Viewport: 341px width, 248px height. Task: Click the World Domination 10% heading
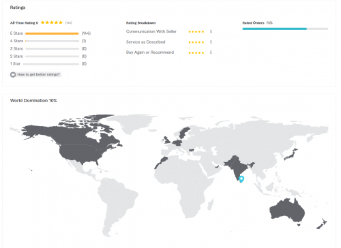pyautogui.click(x=33, y=100)
